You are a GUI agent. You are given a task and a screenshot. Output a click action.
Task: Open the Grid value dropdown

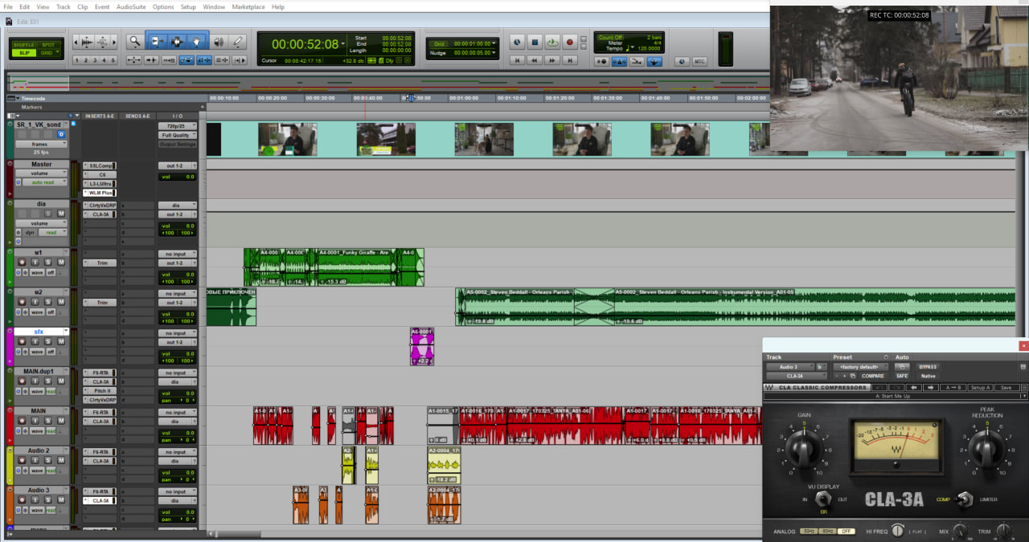494,43
